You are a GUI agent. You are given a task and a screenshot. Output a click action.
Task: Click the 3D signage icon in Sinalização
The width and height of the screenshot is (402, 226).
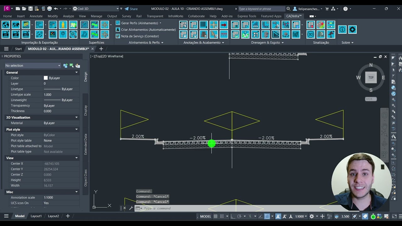[x=311, y=34]
